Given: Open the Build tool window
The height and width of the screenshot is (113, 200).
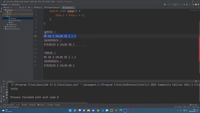Looking at the screenshot, I should [x=57, y=105].
